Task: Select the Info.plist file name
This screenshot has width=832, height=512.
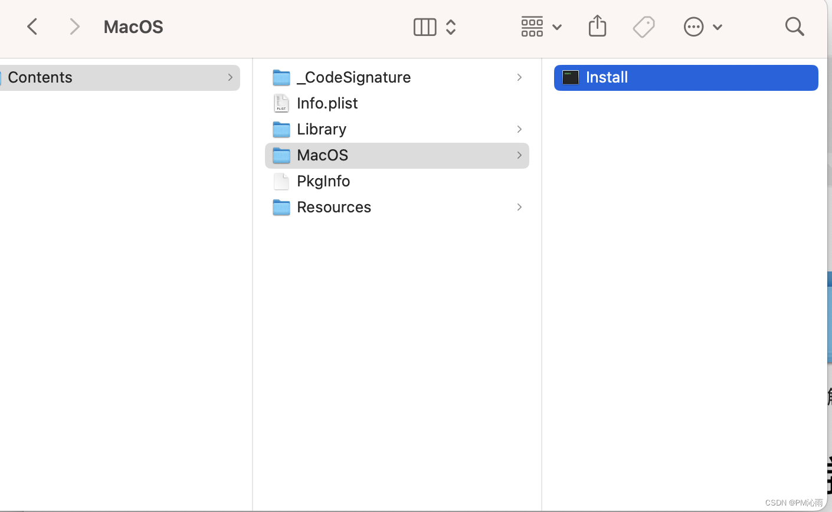Action: (x=327, y=103)
